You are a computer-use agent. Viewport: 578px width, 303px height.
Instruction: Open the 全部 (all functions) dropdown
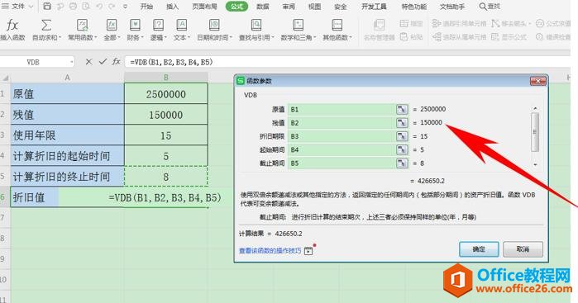point(112,37)
